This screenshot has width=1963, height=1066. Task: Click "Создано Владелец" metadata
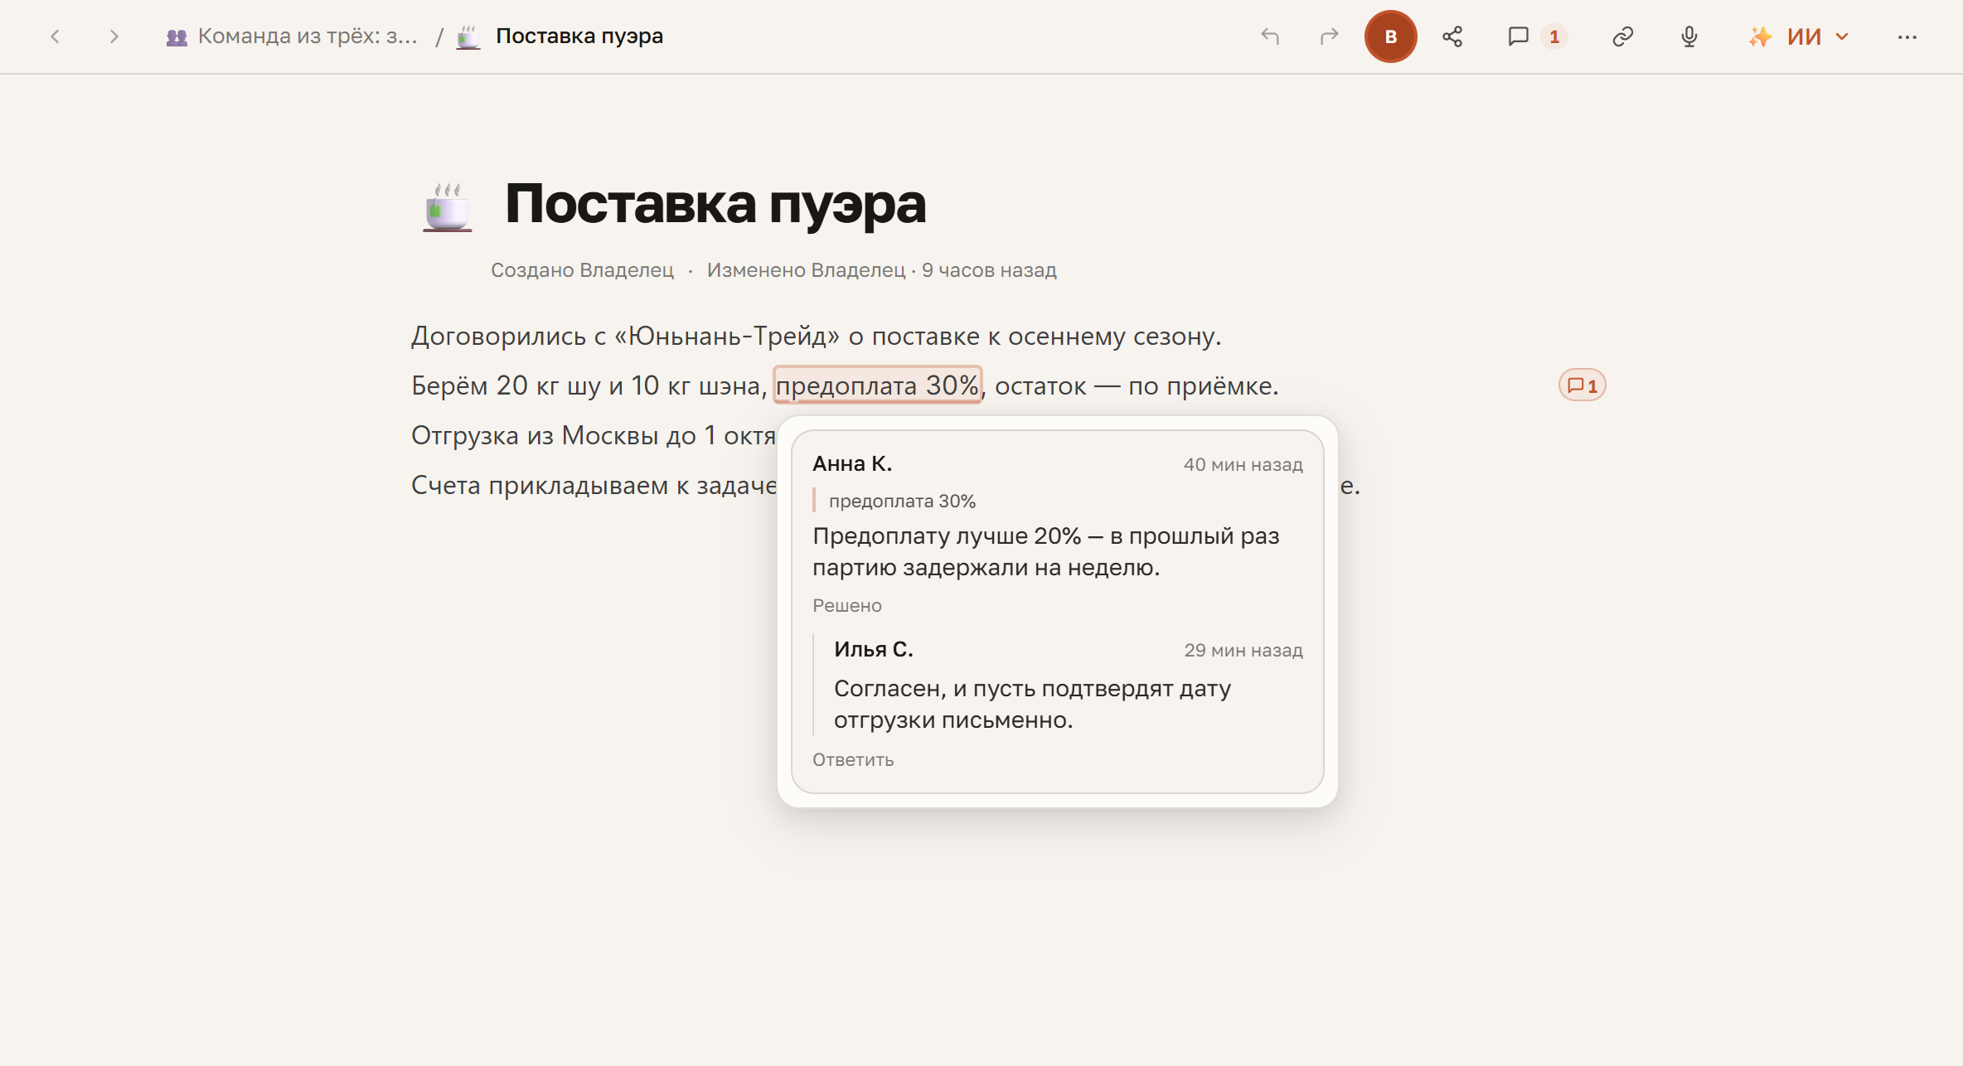coord(582,270)
